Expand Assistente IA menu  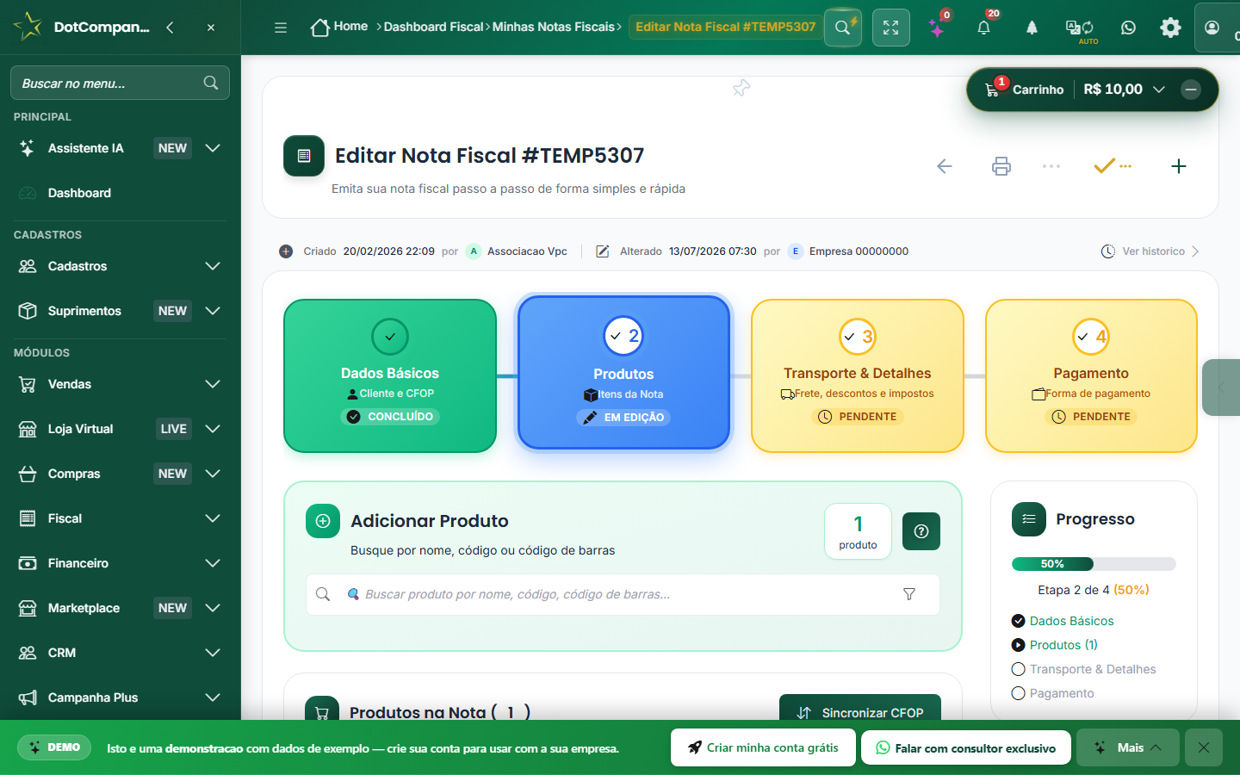click(120, 148)
